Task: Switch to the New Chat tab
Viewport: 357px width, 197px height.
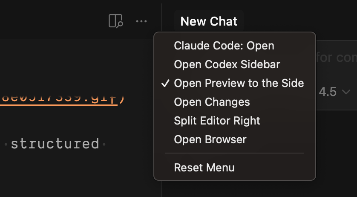Action: 209,21
